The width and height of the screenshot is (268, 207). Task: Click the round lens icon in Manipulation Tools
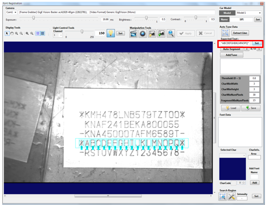(142, 34)
